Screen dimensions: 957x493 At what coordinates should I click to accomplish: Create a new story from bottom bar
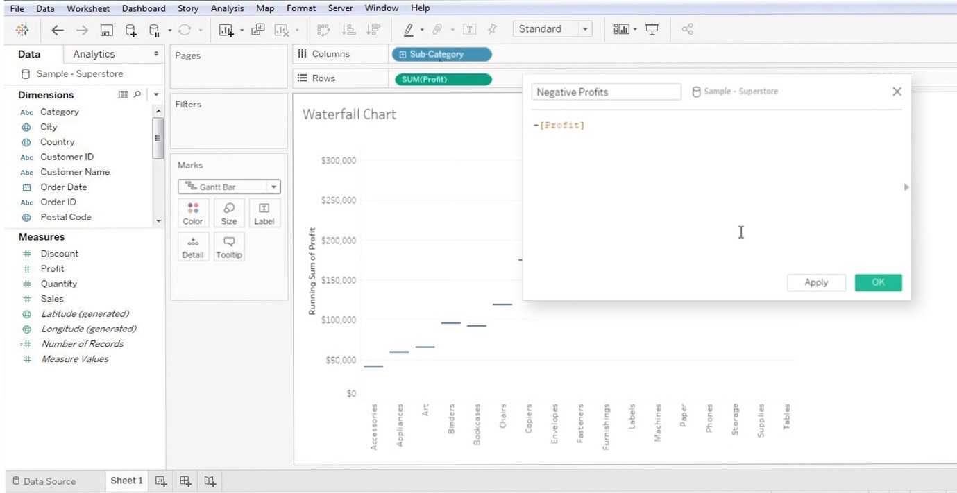[210, 481]
